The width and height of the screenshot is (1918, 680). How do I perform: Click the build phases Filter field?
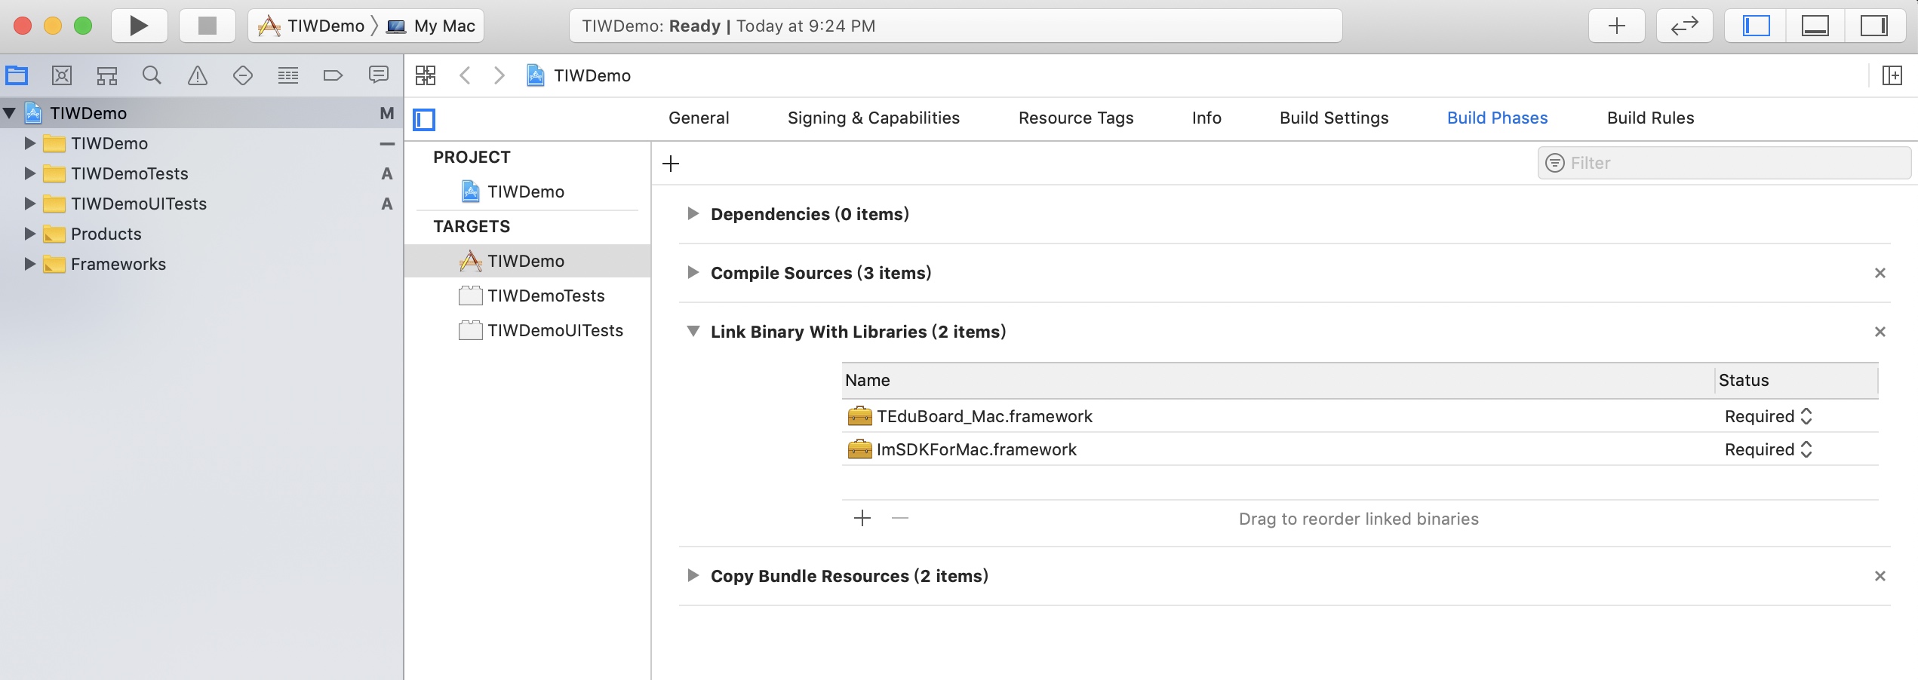[1724, 163]
